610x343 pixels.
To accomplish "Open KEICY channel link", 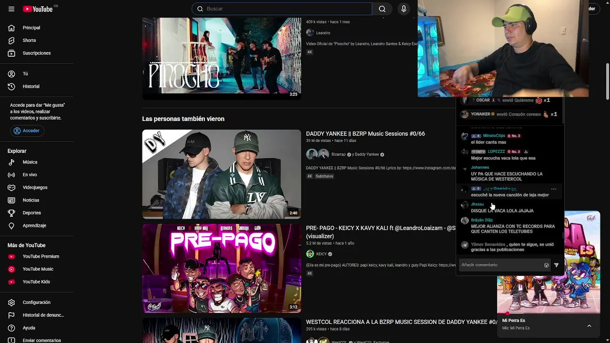I will click(x=322, y=254).
